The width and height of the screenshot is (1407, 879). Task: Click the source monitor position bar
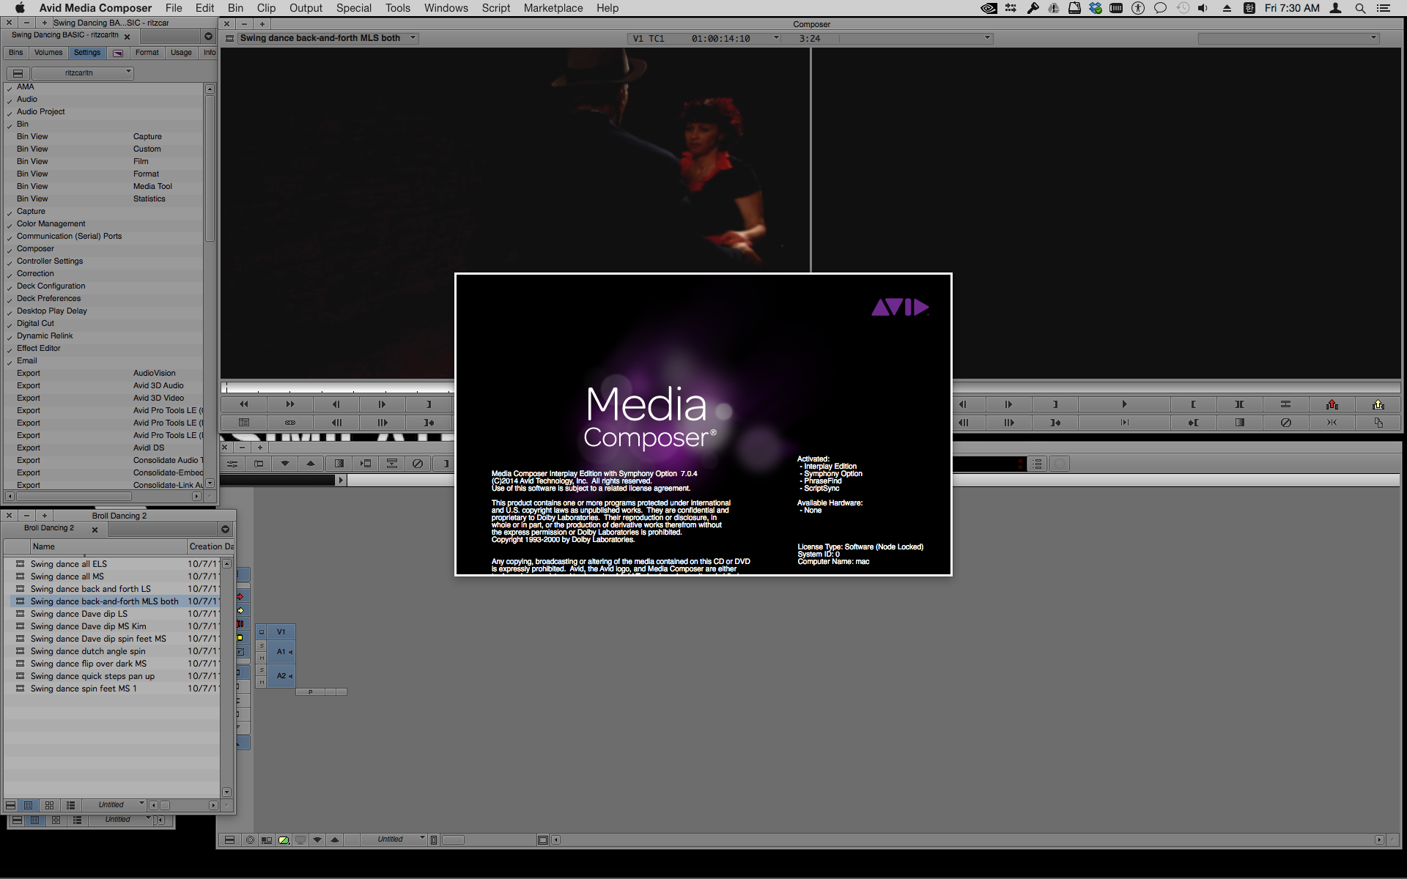338,387
